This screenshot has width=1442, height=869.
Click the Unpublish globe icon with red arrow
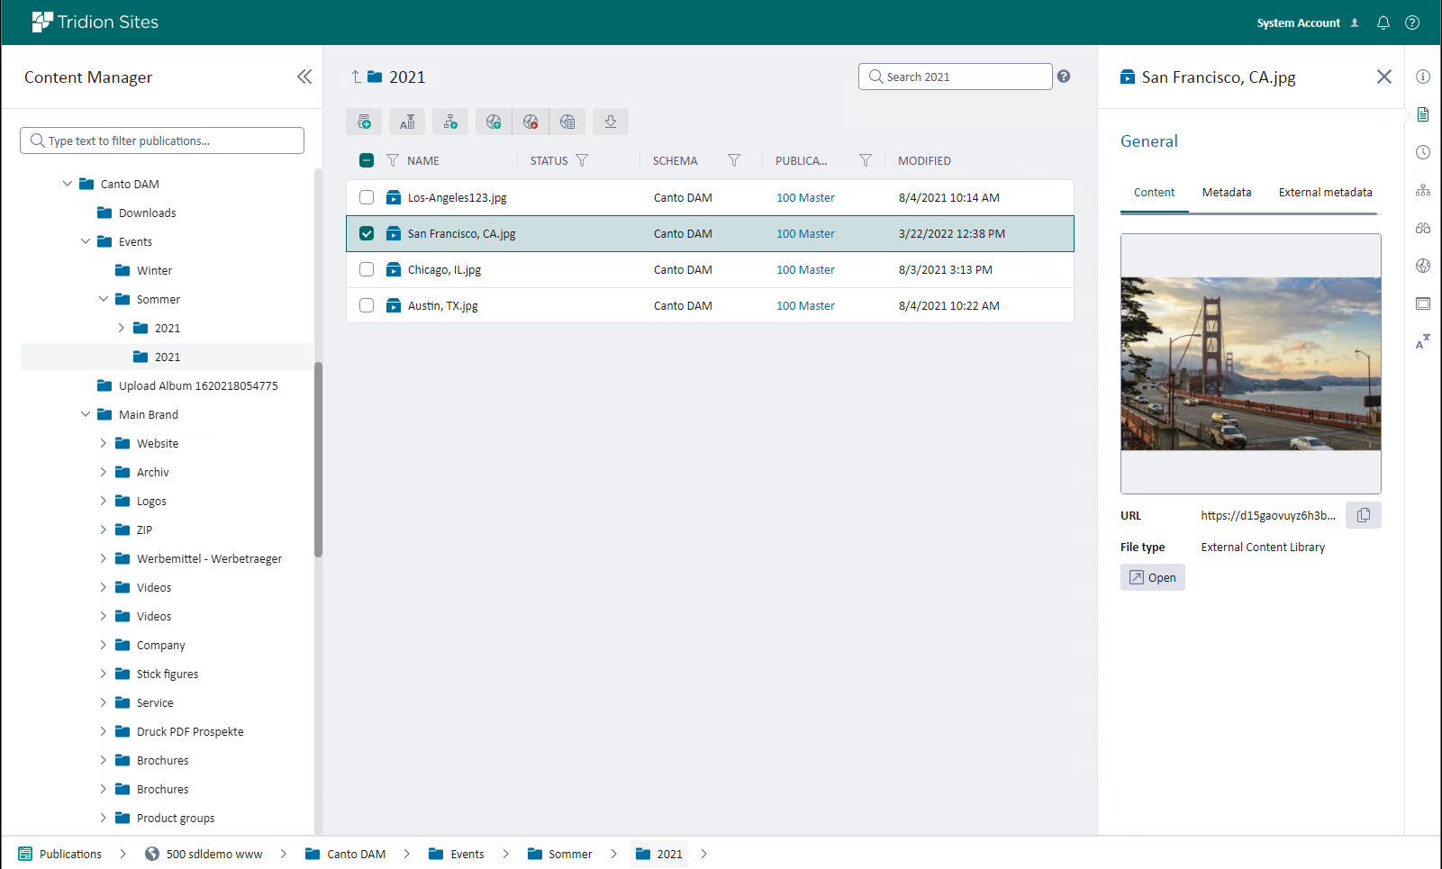(531, 122)
